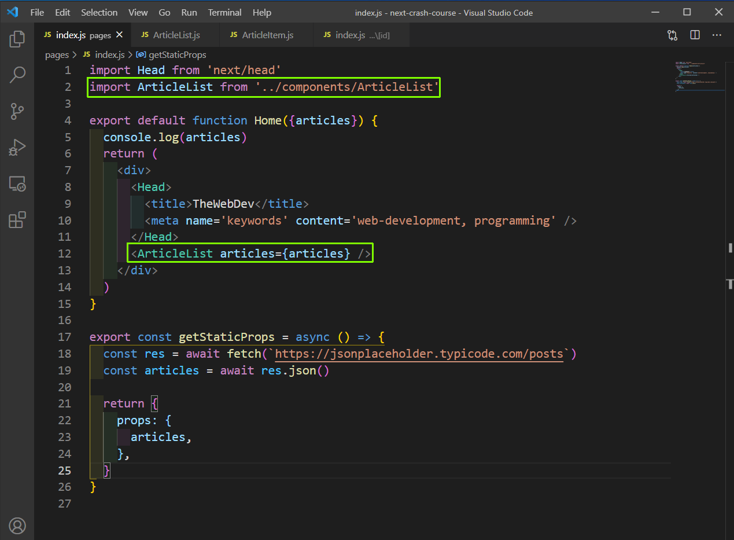Click the Home function name

(268, 120)
